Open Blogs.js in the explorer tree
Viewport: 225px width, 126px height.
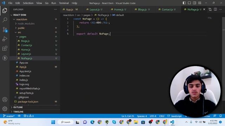click(35, 41)
